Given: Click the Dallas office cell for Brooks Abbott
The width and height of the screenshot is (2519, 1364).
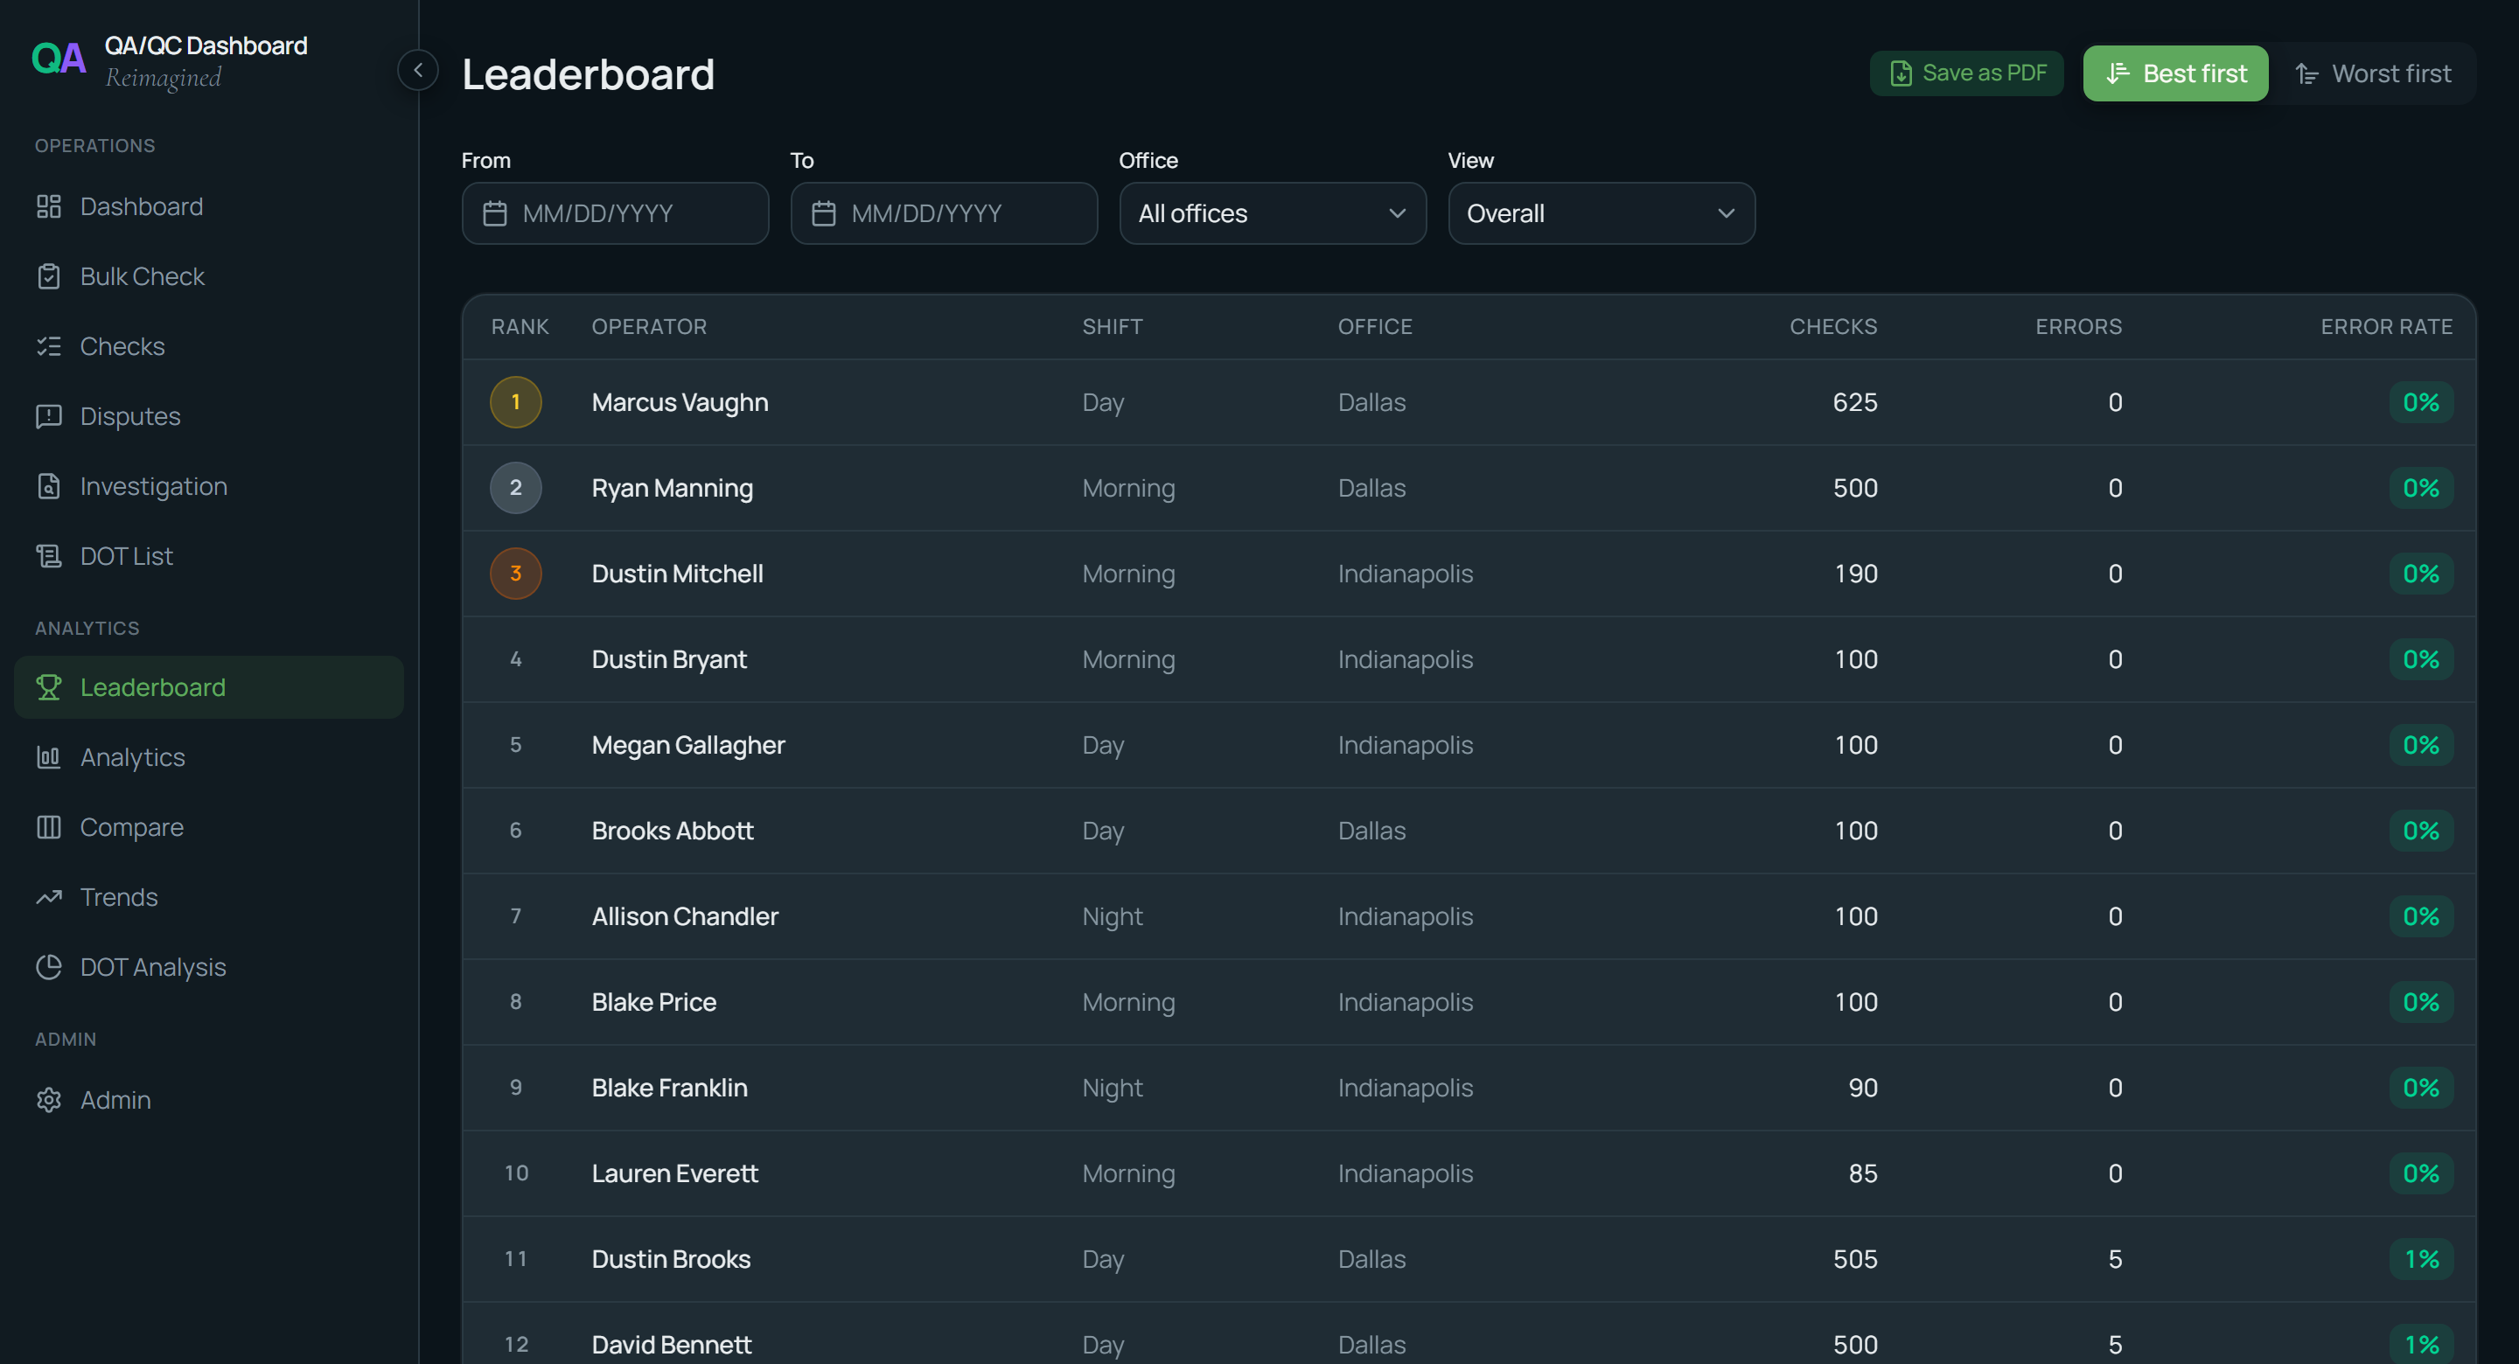Looking at the screenshot, I should click(x=1371, y=830).
